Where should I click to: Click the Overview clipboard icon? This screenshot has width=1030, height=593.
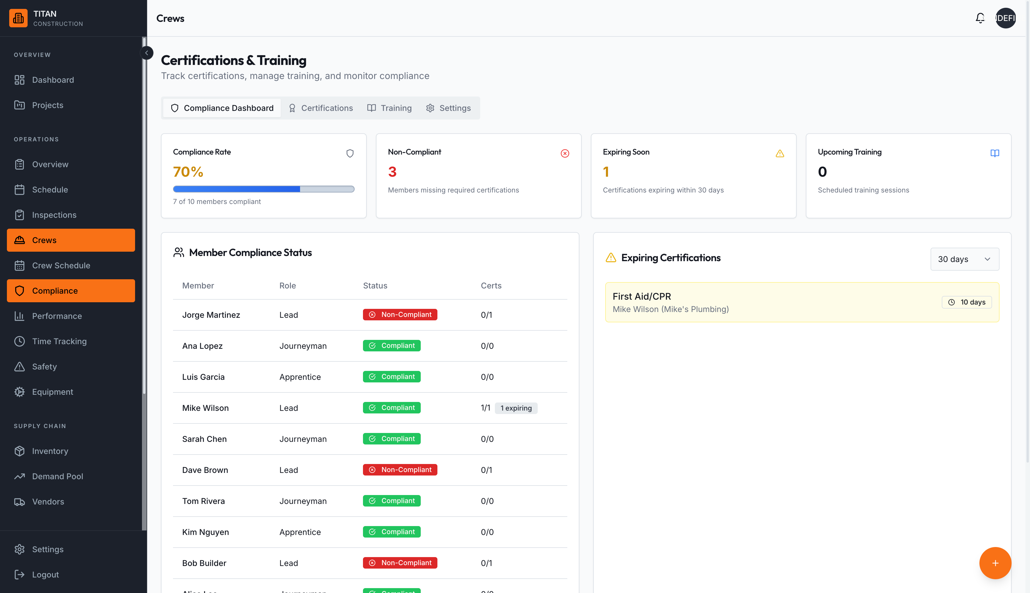pos(20,164)
